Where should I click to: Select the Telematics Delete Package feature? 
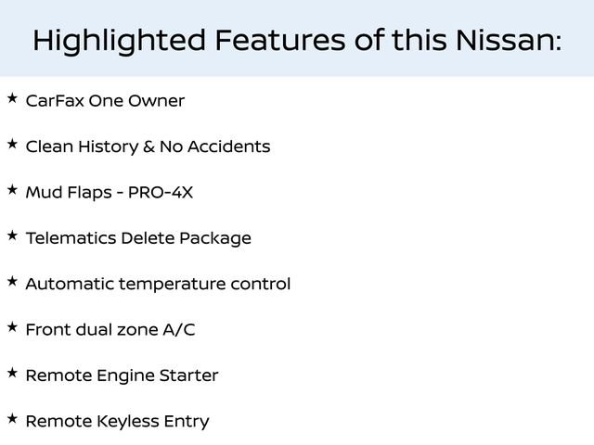[138, 238]
